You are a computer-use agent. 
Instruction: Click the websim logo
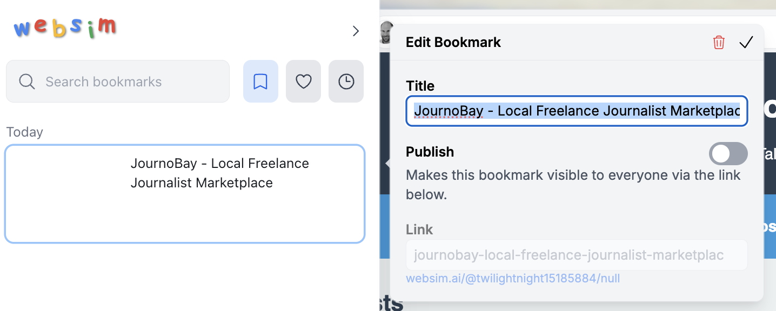(x=65, y=28)
